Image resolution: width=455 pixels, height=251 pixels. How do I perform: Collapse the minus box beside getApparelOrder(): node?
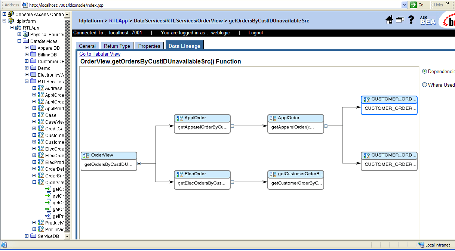326,126
